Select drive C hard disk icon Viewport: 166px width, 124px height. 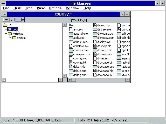pyautogui.click(x=18, y=20)
